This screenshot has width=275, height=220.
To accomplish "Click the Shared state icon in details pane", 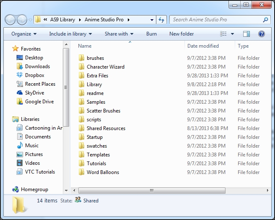I will pyautogui.click(x=78, y=200).
